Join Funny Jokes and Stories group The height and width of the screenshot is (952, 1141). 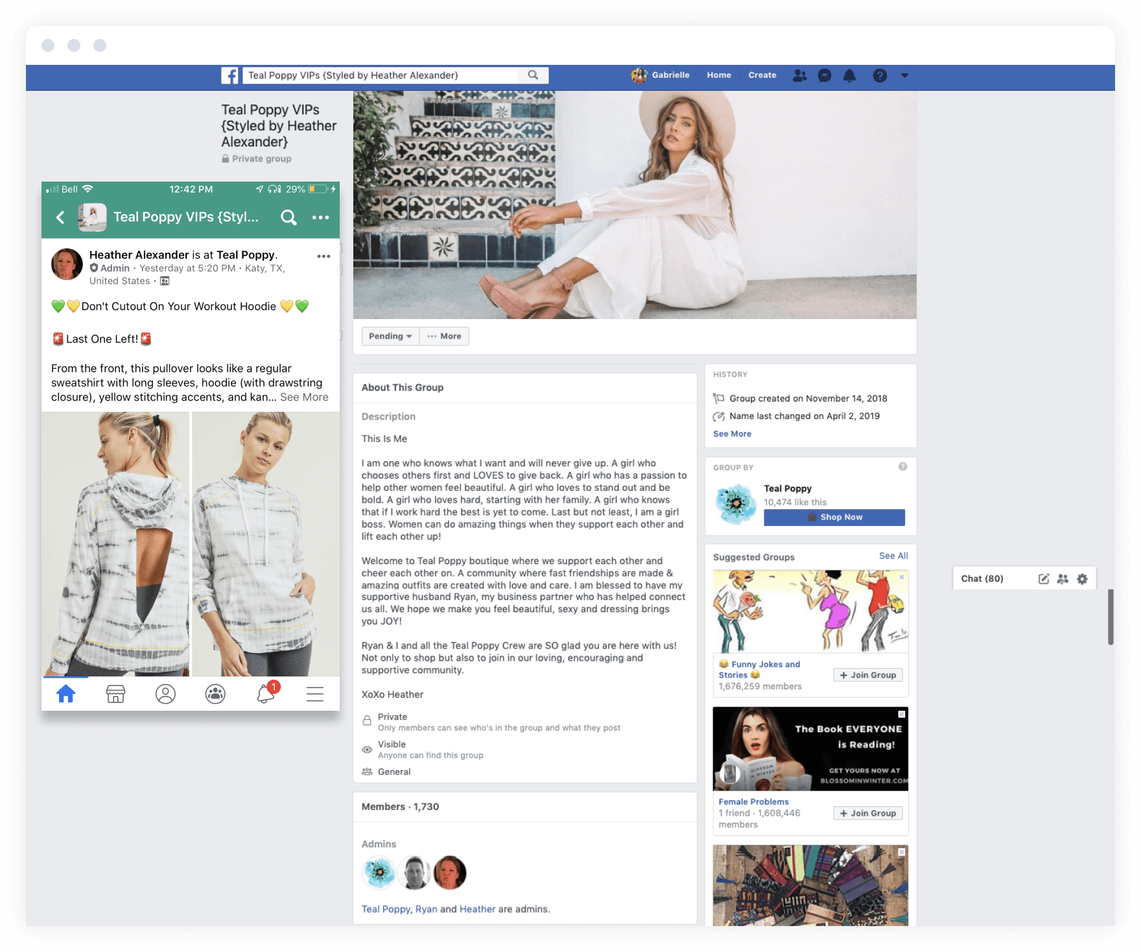point(867,675)
